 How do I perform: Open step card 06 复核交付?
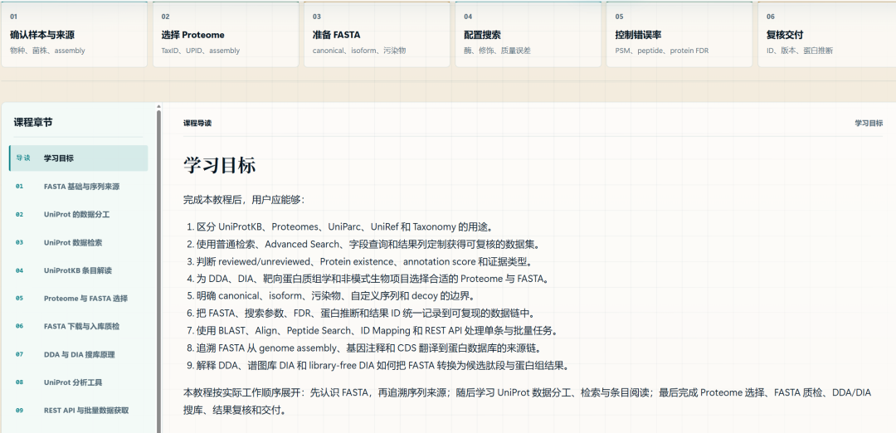pos(827,34)
